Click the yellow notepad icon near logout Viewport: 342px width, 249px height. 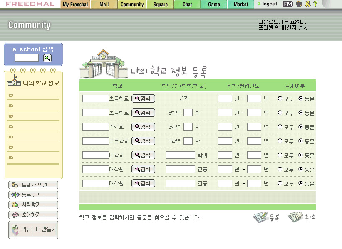click(299, 4)
